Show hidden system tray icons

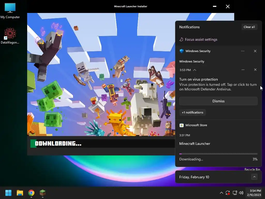coord(222,193)
